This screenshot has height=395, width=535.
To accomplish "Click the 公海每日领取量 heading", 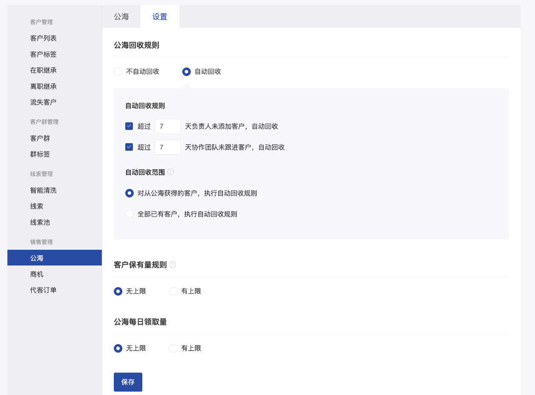I will click(x=140, y=322).
